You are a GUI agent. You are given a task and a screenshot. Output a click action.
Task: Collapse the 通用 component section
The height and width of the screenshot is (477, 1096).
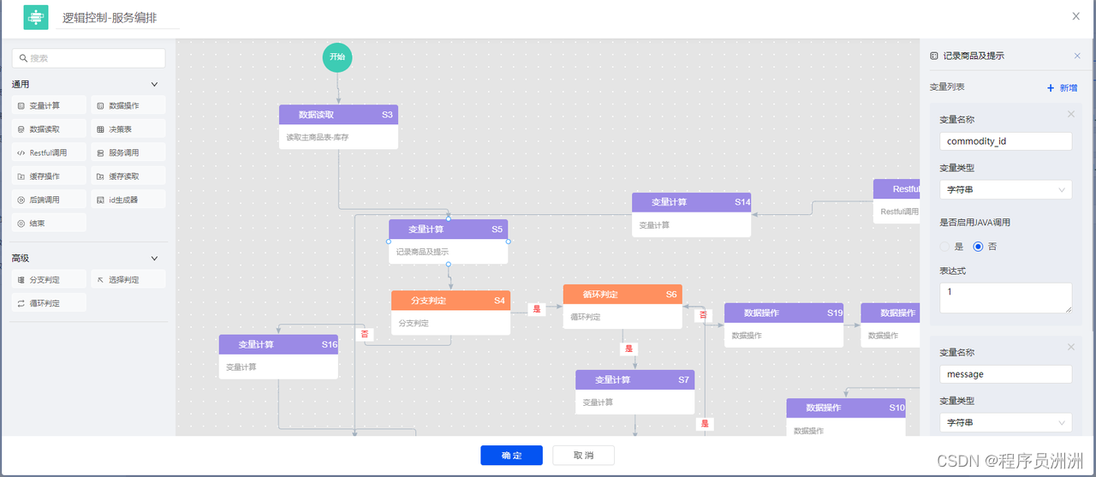click(x=154, y=85)
